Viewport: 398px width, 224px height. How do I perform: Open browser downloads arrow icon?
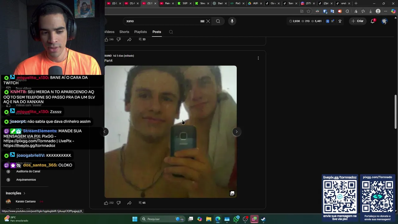tap(370, 11)
